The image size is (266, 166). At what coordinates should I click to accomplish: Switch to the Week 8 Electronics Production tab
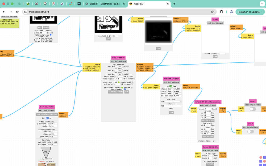[105, 4]
